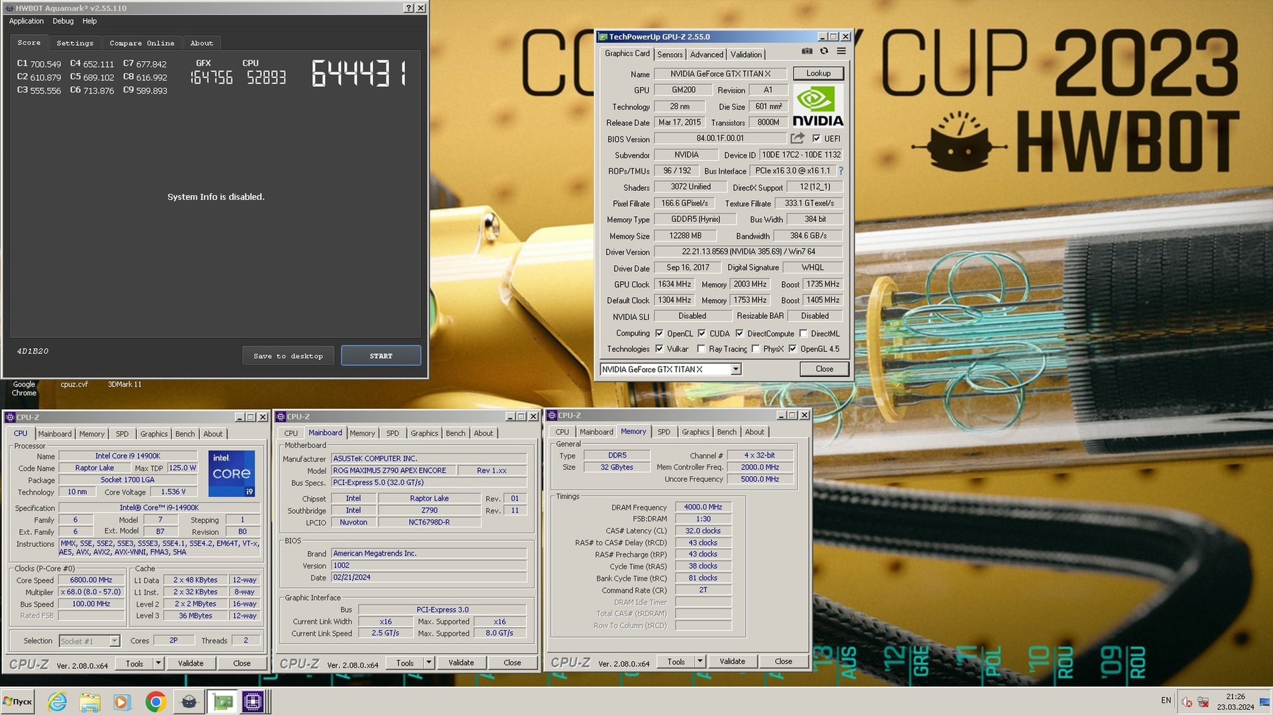Toggle the OpenGL 4.5 checkbox

coord(792,349)
